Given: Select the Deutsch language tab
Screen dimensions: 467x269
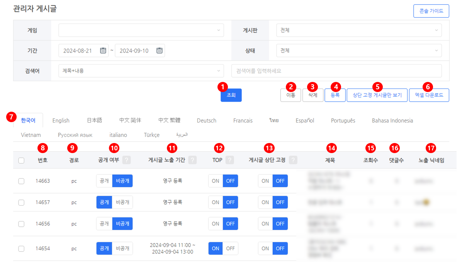Looking at the screenshot, I should (207, 121).
